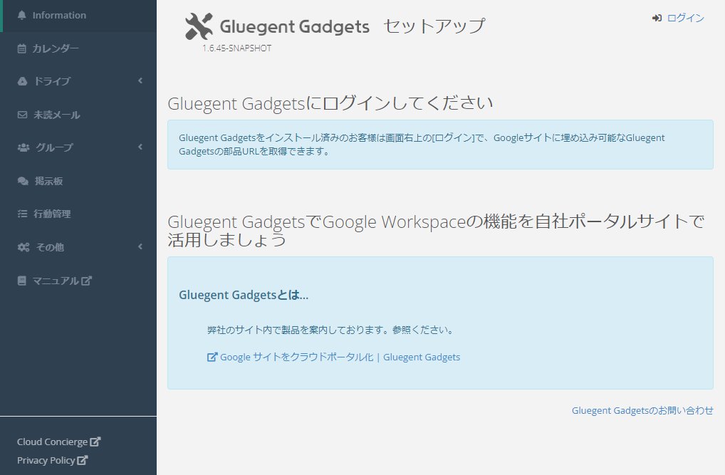Open 未読メール in the sidebar
Screen dimensions: 725x475
pyautogui.click(x=78, y=115)
